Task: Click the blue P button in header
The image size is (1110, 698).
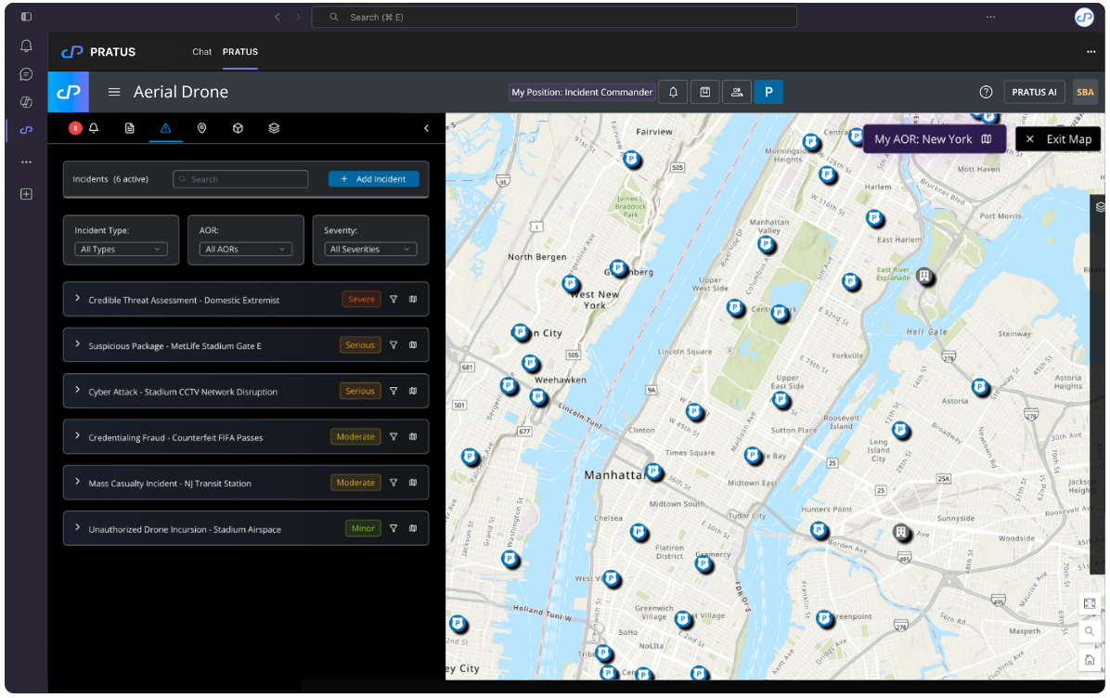Action: click(768, 92)
